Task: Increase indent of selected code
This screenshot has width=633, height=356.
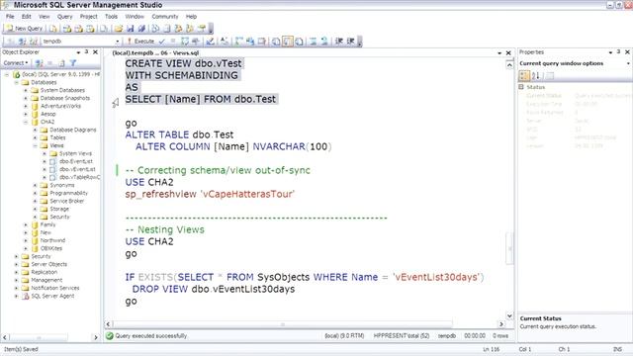Action: point(350,41)
